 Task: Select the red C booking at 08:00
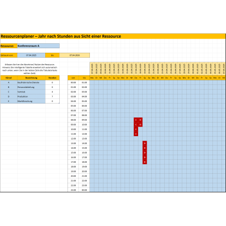click(136, 120)
